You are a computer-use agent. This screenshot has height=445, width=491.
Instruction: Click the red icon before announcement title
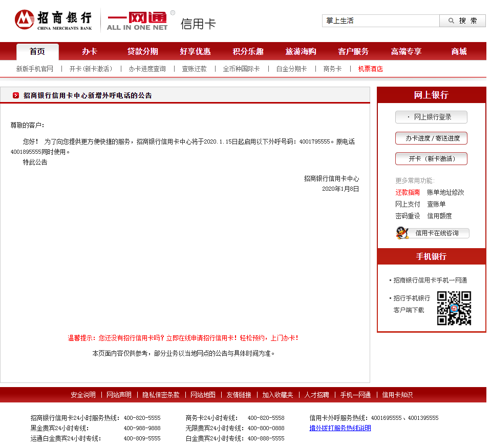pyautogui.click(x=16, y=95)
